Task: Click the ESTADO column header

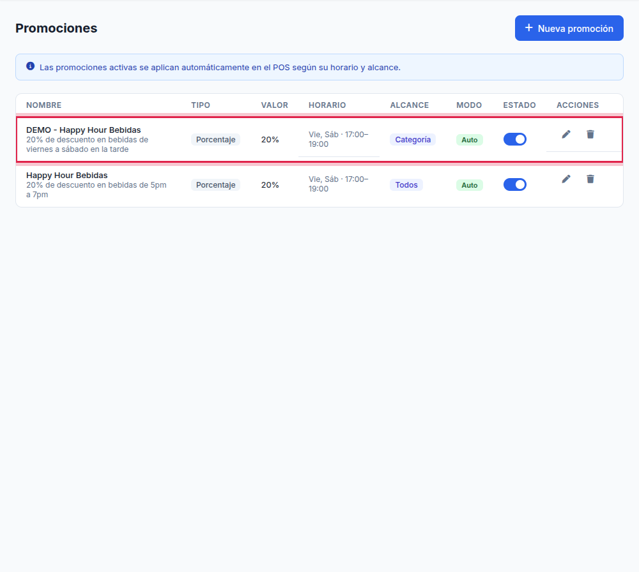Action: click(x=519, y=105)
